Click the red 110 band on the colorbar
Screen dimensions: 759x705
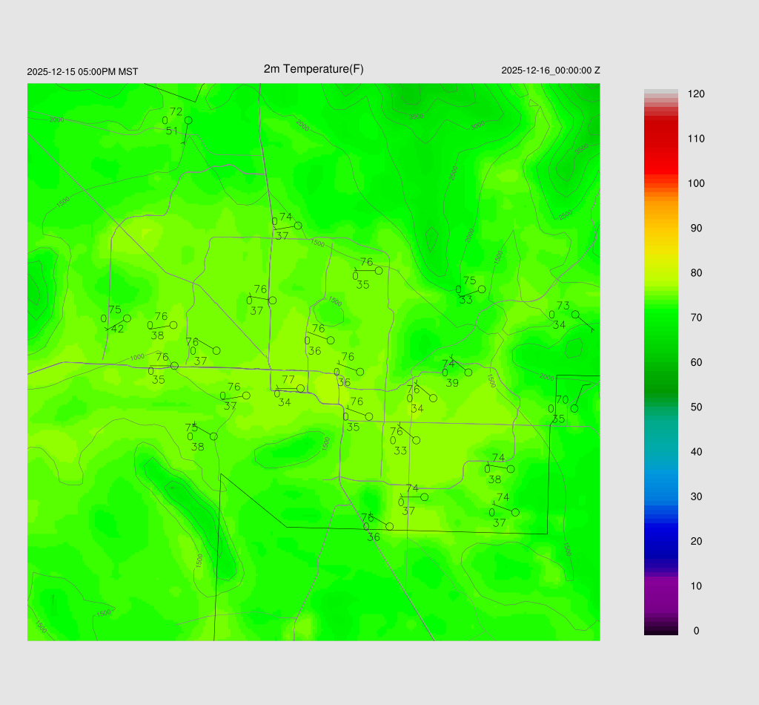click(x=660, y=139)
